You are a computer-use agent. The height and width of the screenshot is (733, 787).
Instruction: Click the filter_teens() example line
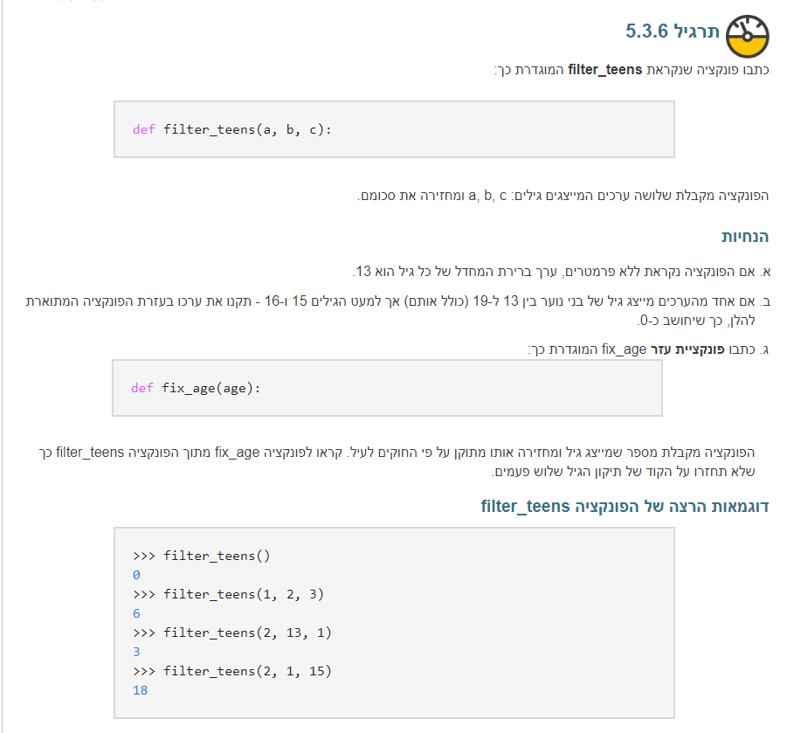[x=201, y=556]
